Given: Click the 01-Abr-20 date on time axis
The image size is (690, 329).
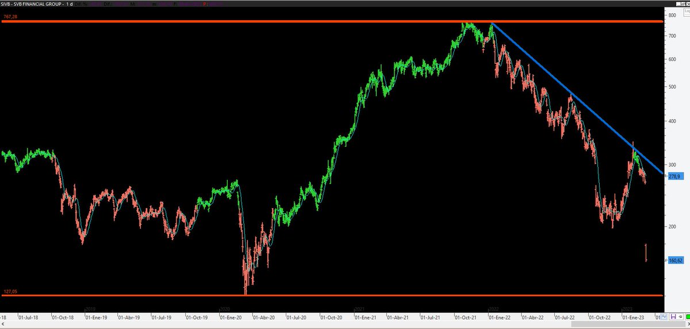Looking at the screenshot, I should 263,316.
